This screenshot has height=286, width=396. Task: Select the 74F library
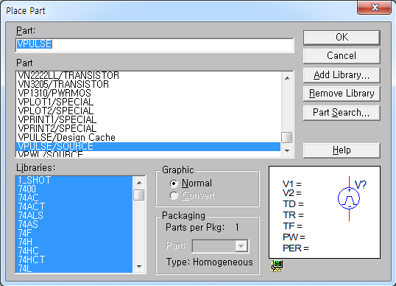click(74, 234)
